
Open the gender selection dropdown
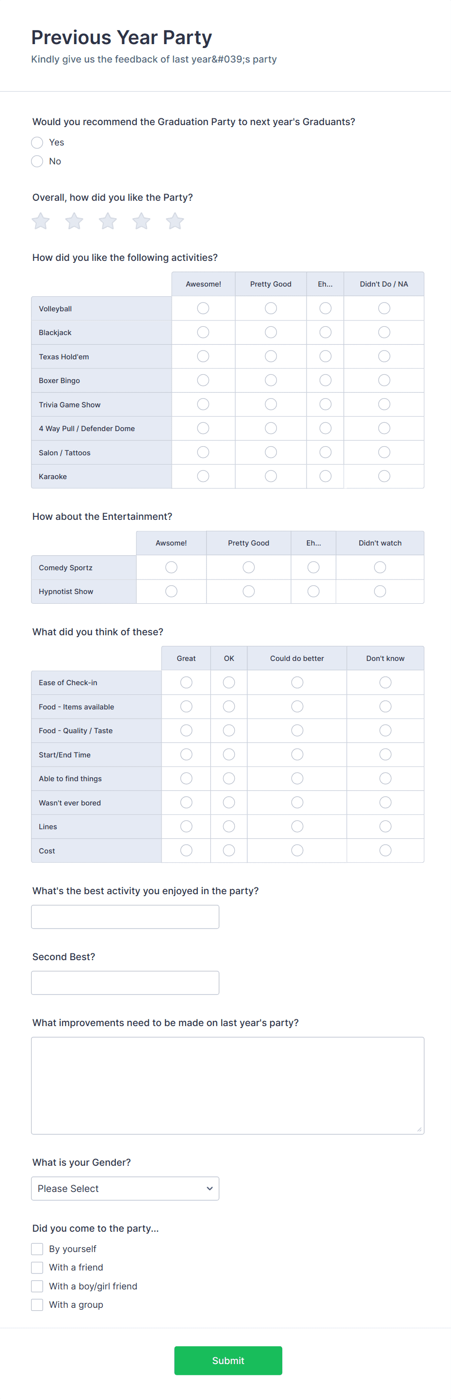click(125, 1188)
